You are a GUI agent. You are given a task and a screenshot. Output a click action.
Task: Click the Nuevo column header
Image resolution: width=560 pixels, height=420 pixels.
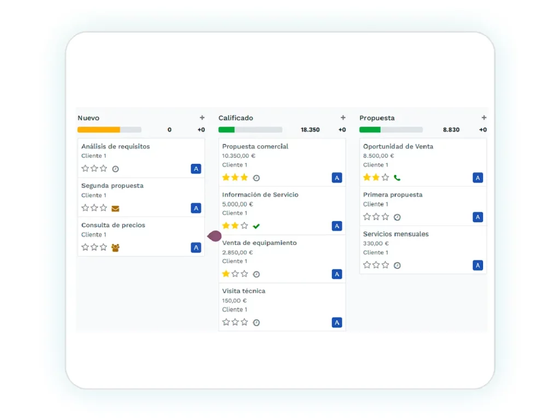(89, 118)
